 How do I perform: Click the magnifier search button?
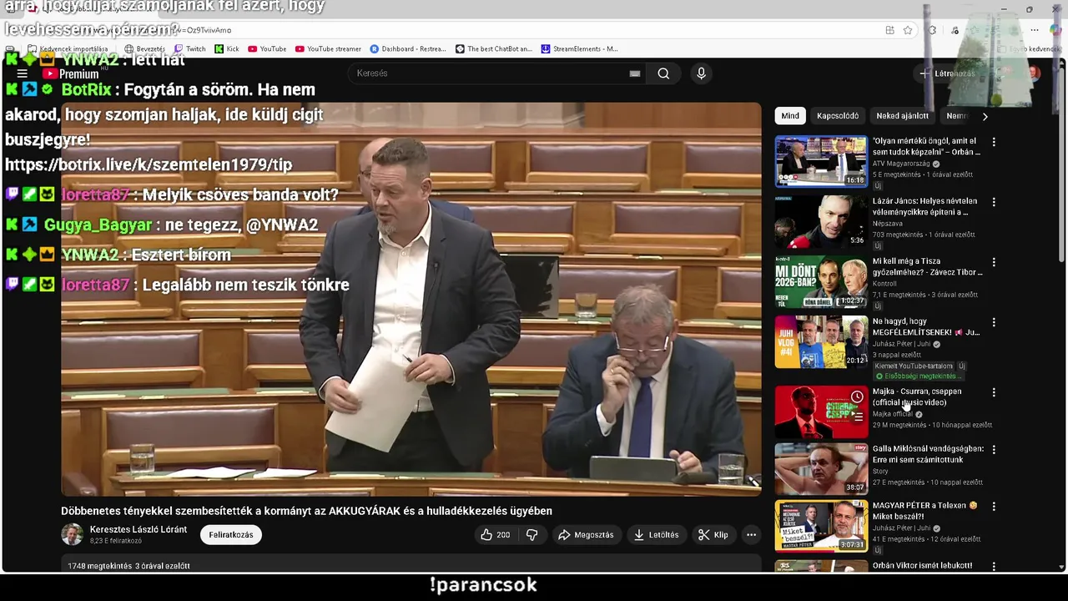click(x=663, y=73)
